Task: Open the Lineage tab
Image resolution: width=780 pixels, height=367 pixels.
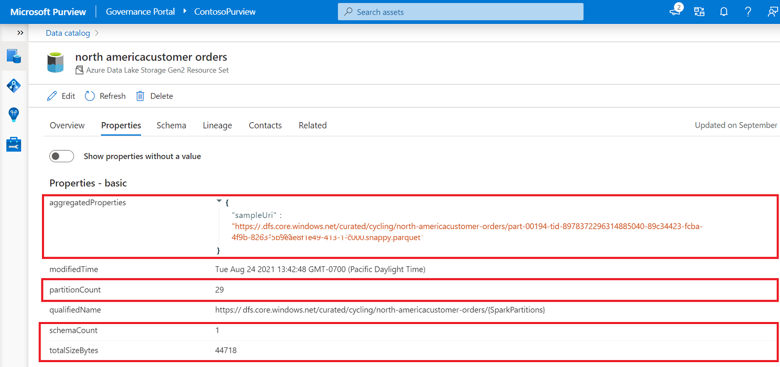Action: (217, 126)
